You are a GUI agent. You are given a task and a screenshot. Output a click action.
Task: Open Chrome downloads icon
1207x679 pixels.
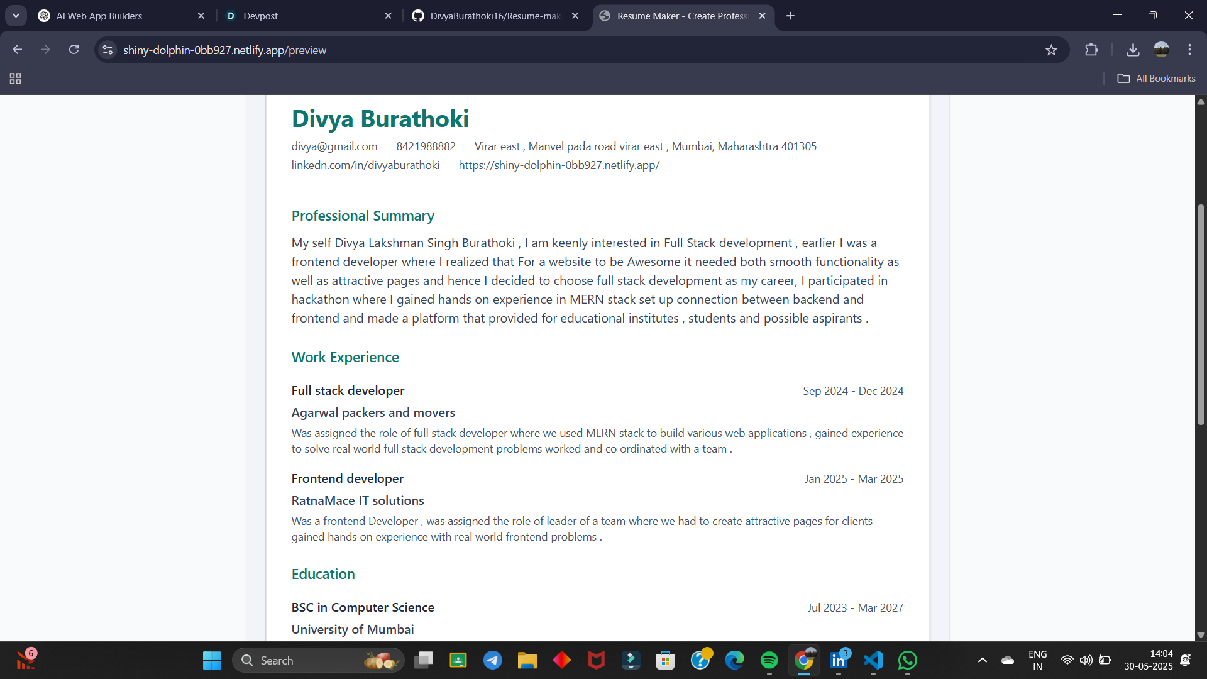pos(1133,50)
